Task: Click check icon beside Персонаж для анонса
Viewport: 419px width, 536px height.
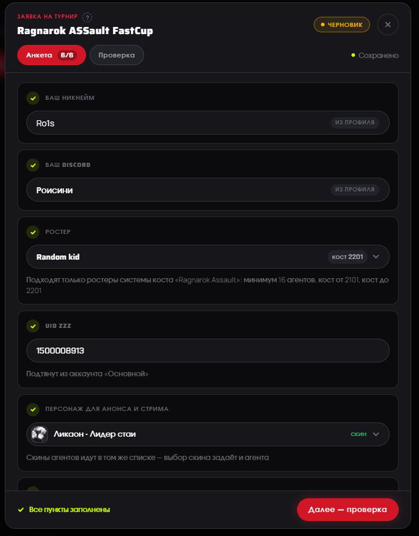Action: click(x=33, y=409)
